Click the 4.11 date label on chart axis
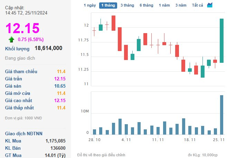The height and width of the screenshot is (158, 227). [126, 140]
